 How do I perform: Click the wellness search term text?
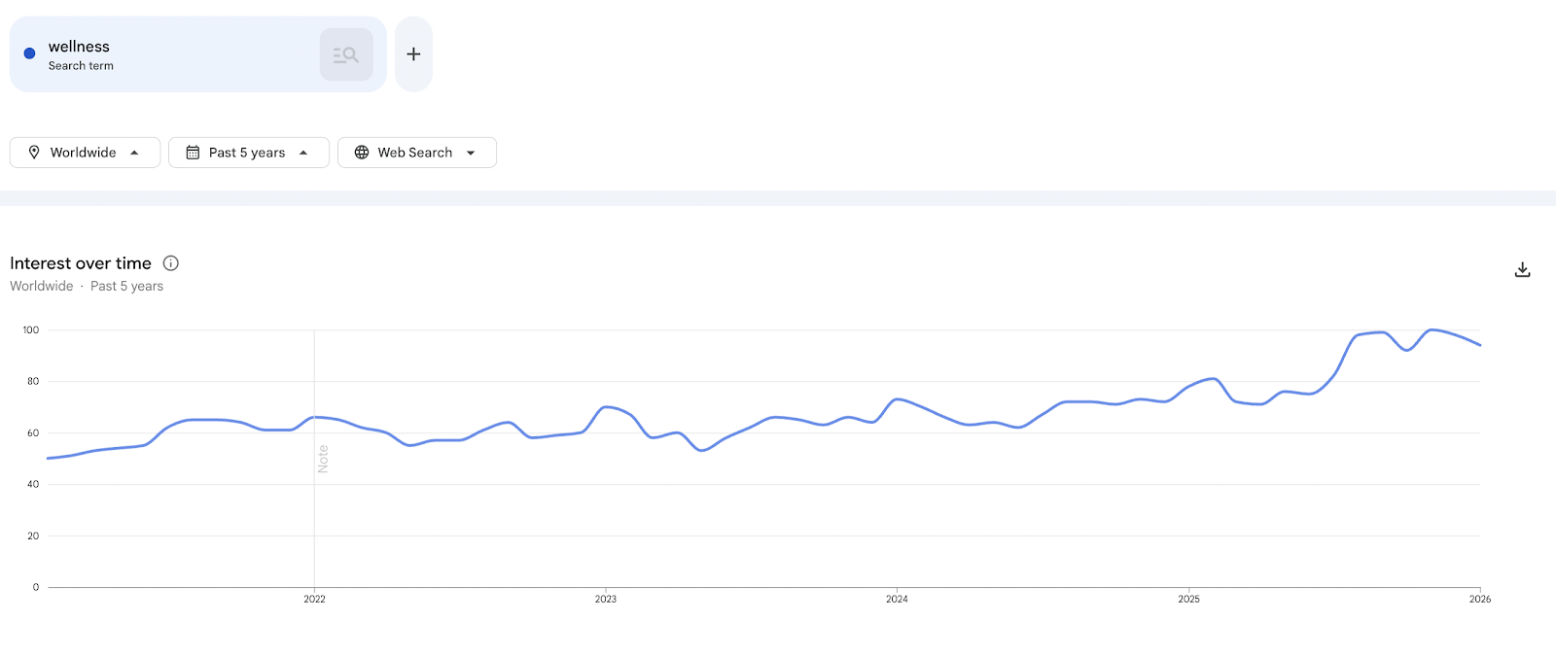[79, 47]
